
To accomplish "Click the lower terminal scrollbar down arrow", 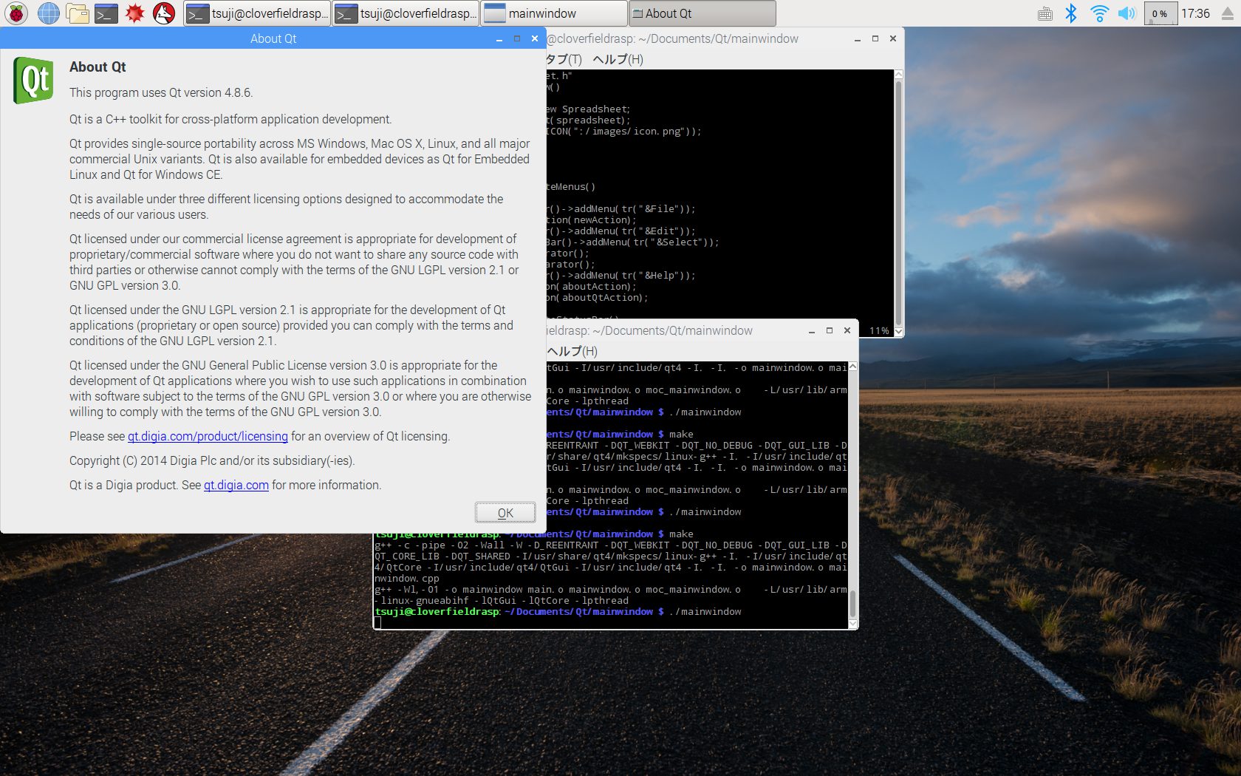I will tap(853, 624).
